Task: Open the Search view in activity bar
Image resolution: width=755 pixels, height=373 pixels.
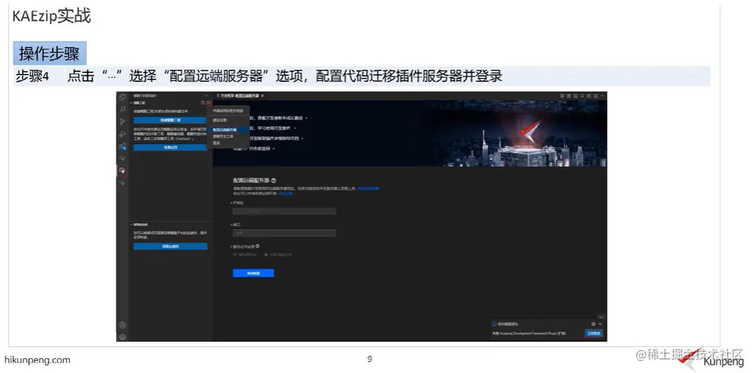Action: (122, 109)
